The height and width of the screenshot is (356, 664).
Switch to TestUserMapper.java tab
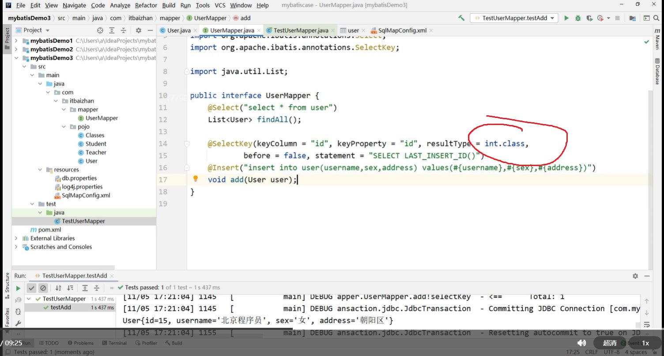pyautogui.click(x=301, y=30)
